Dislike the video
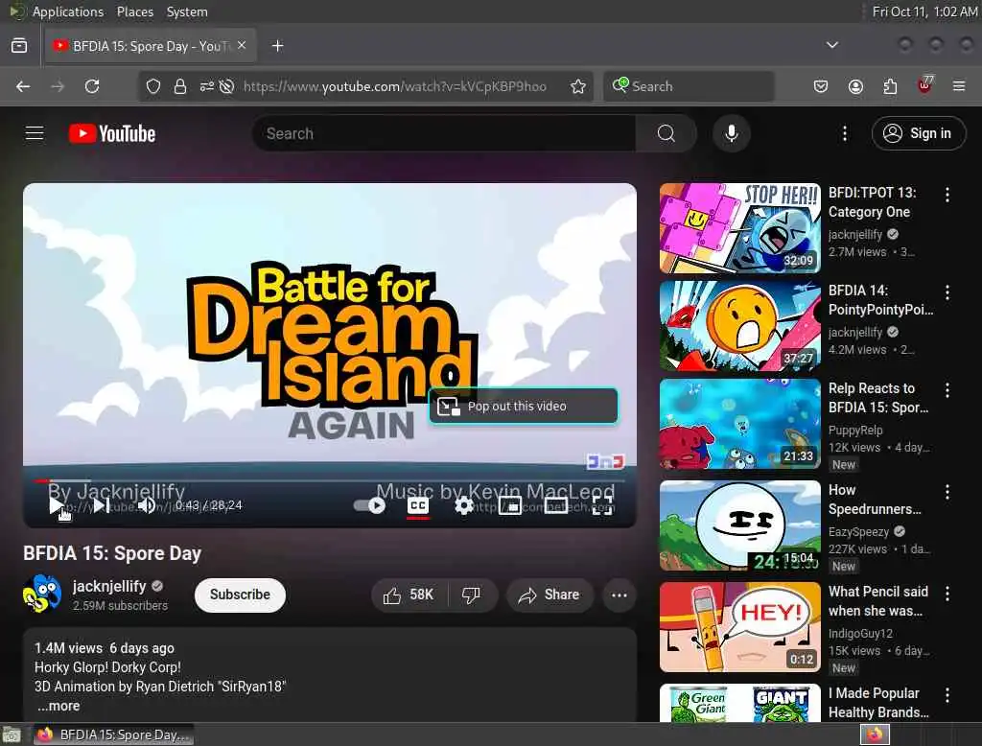 click(471, 595)
